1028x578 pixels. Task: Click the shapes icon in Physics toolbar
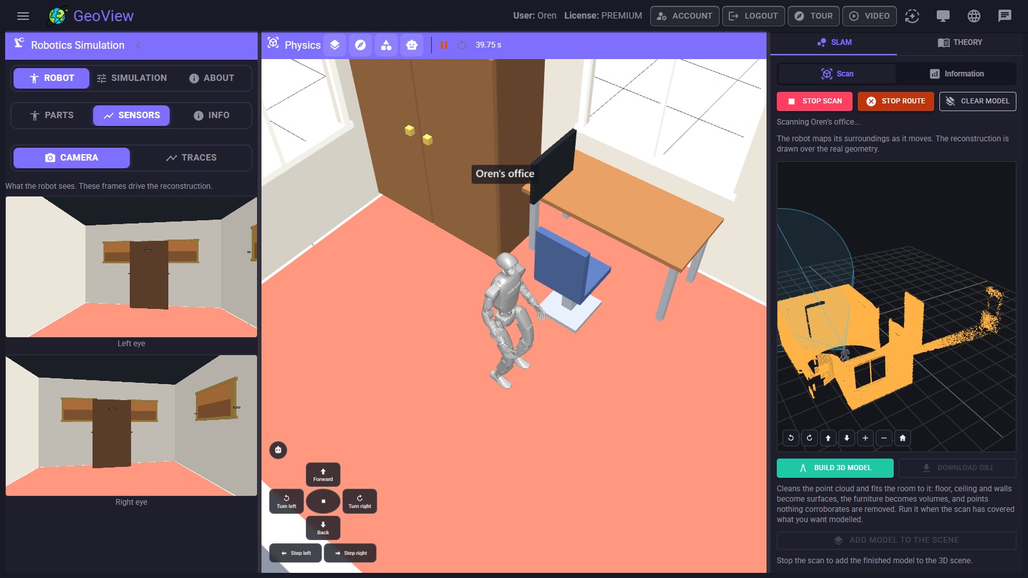click(x=386, y=45)
